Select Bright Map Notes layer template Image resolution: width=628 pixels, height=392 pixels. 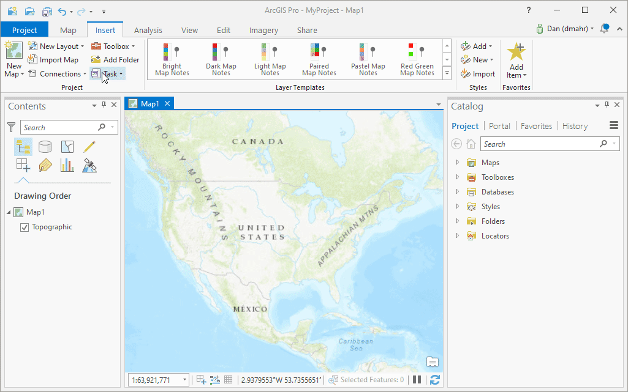[172, 59]
